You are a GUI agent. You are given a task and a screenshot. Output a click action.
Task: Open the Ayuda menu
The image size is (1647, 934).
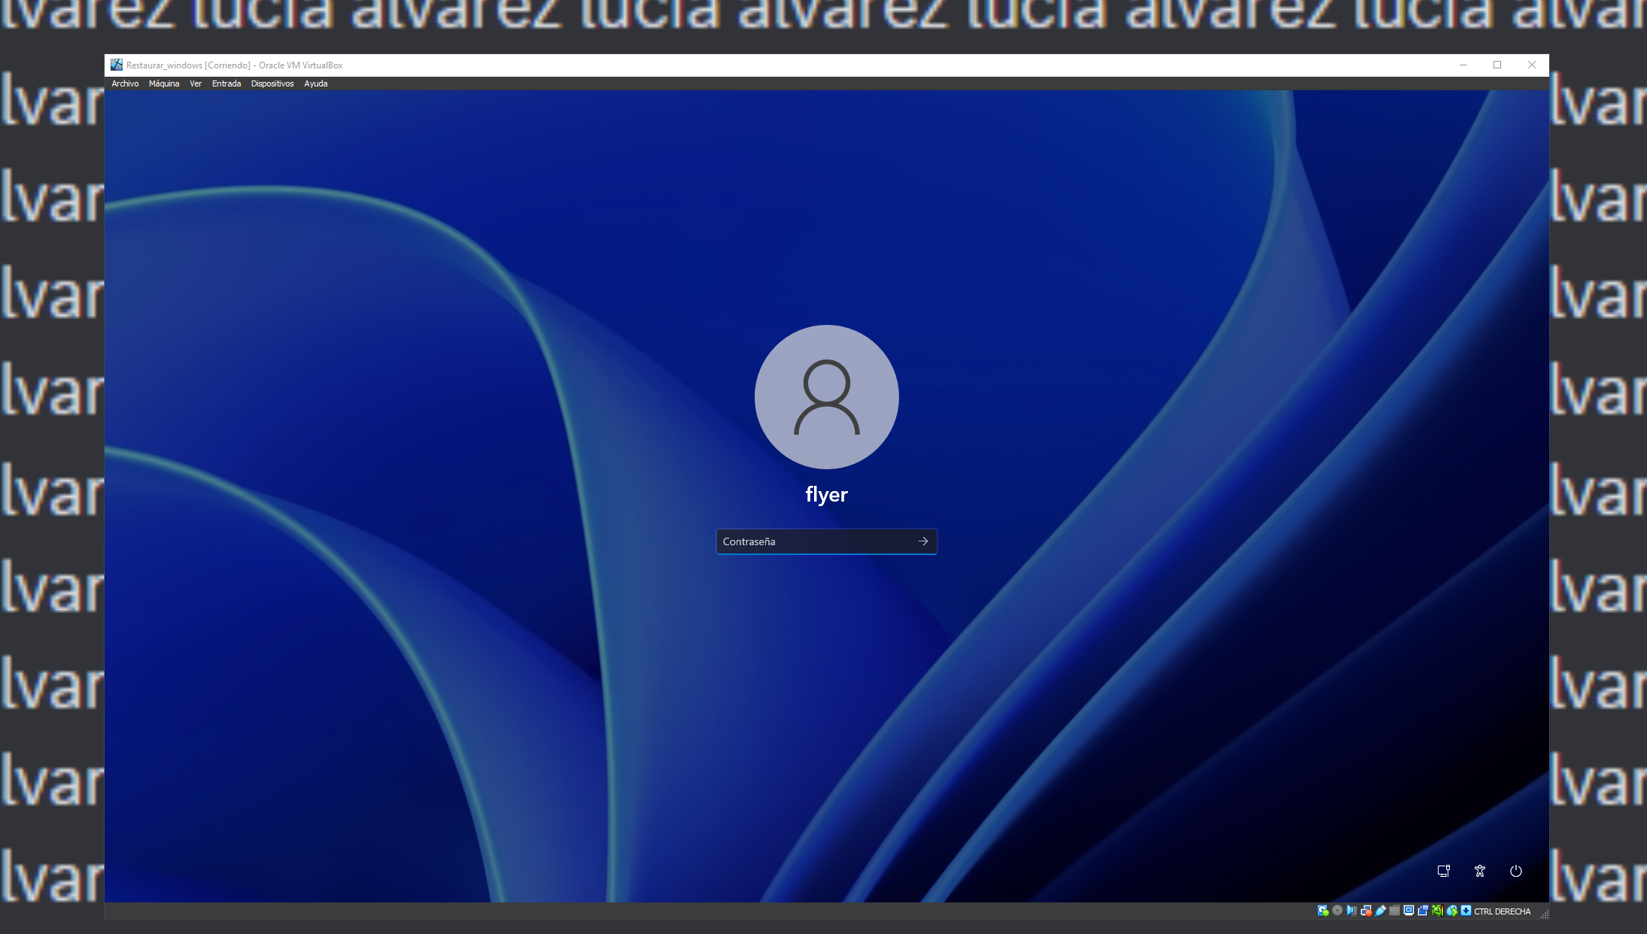[x=315, y=83]
